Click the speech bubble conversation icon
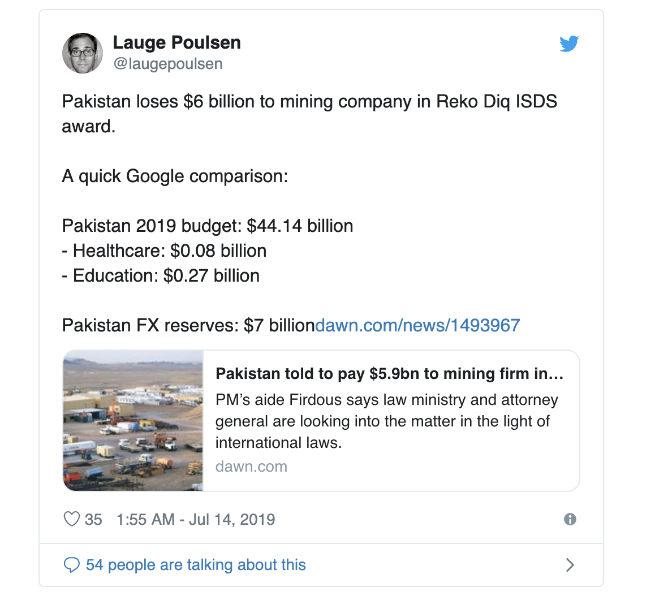The image size is (655, 604). (x=72, y=565)
